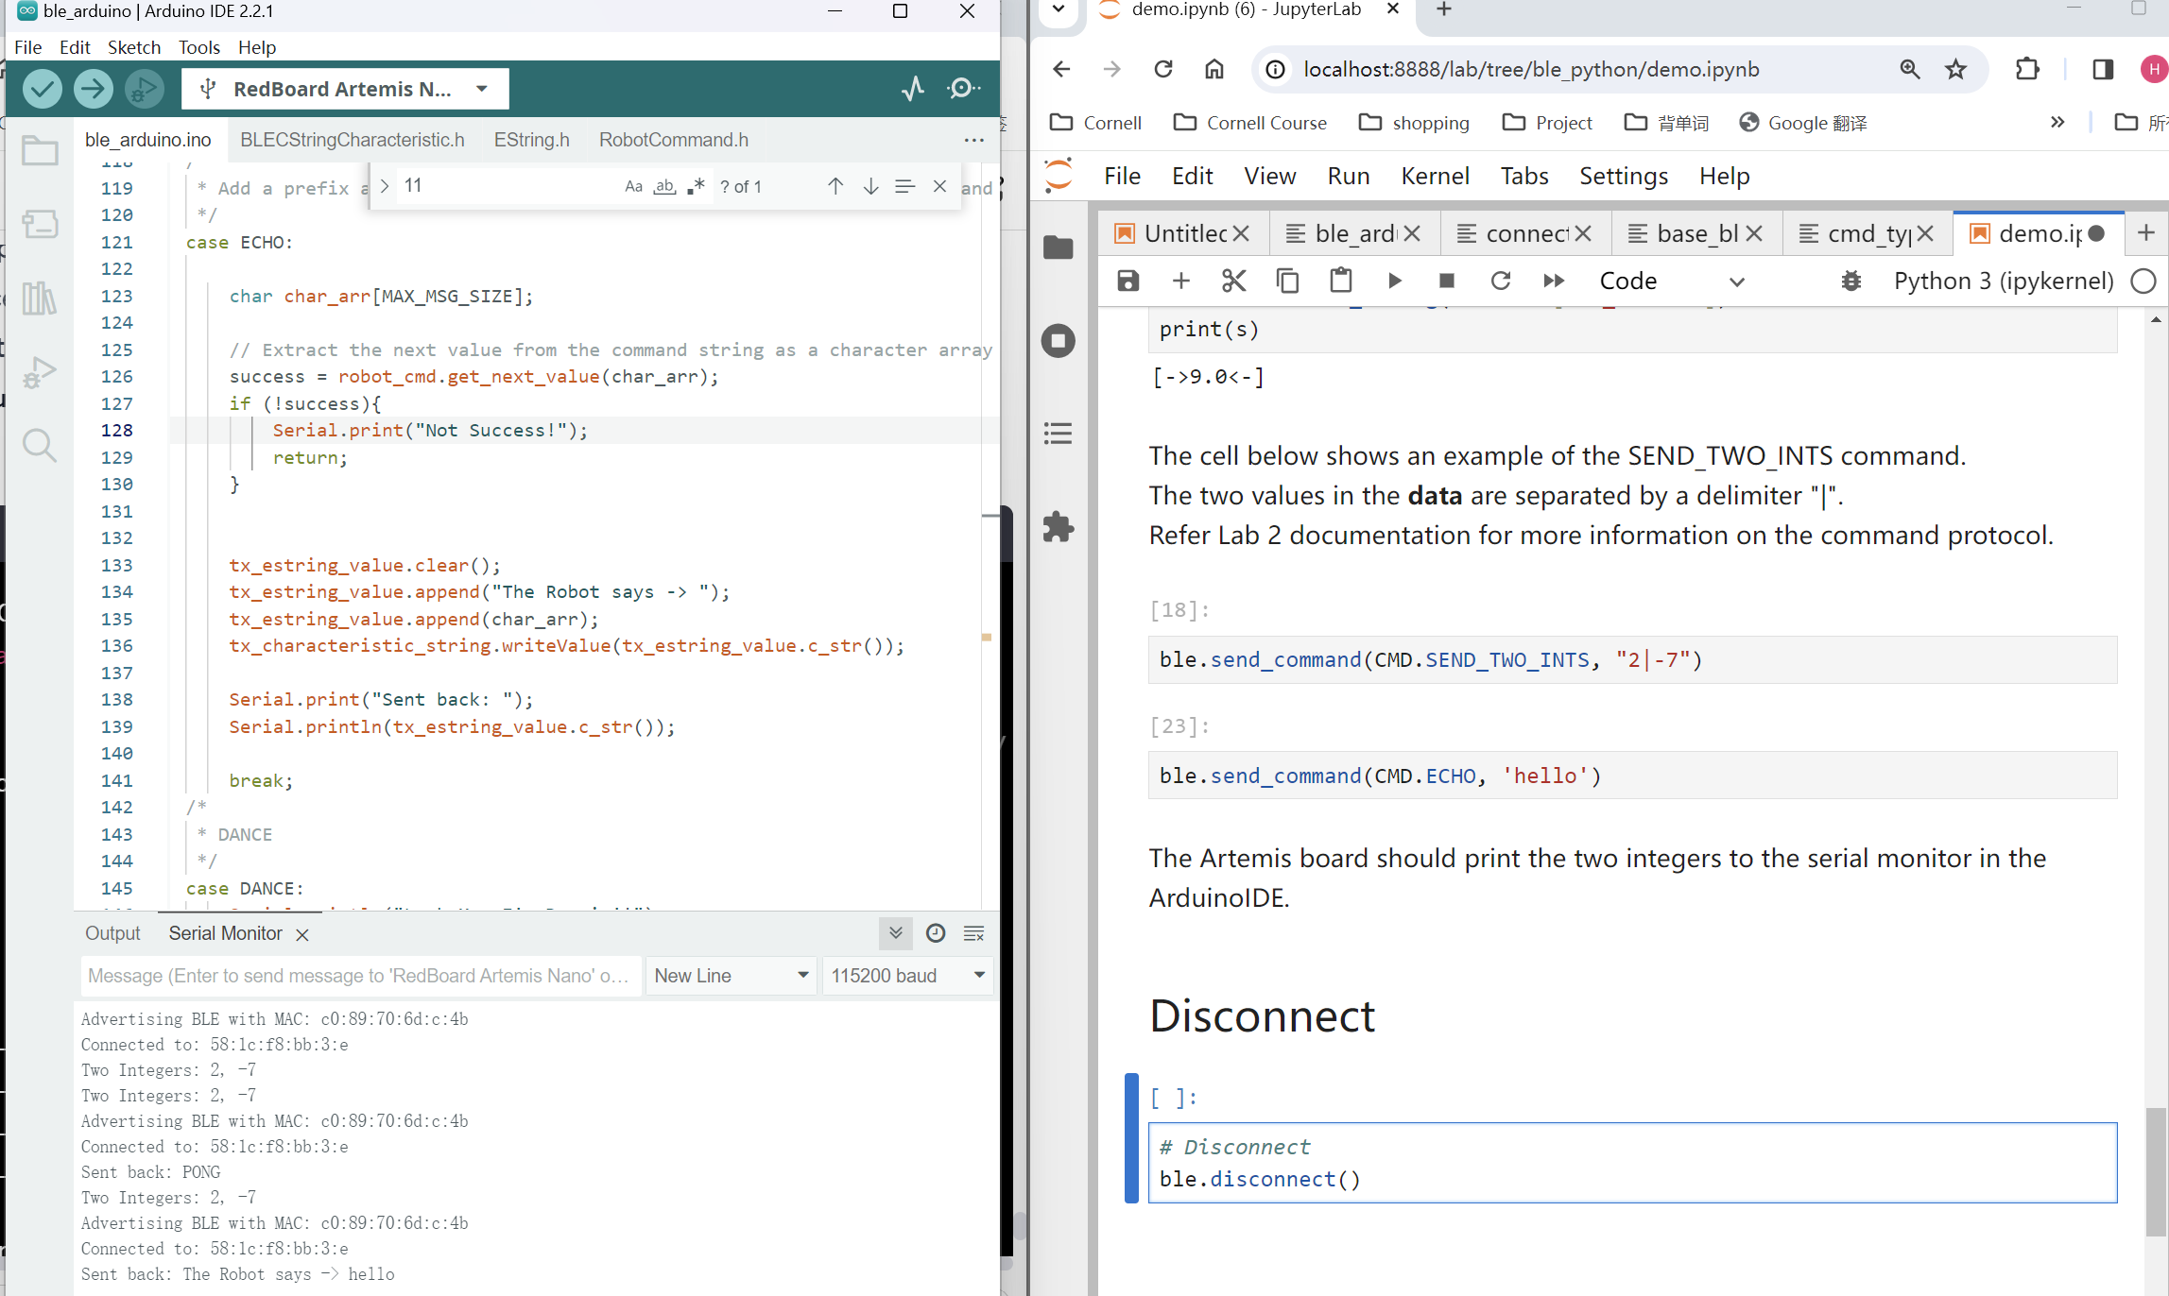Click the browser address bar URL
Viewport: 2169px width, 1296px height.
coord(1531,69)
